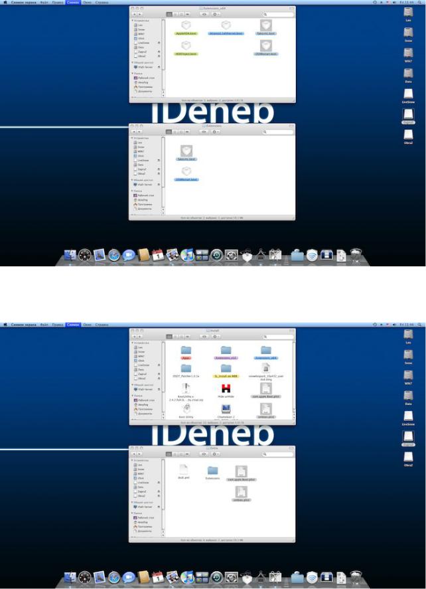Eject Obraz in the Extra window sidebar
Viewport: 426px width, 589px height.
159,496
